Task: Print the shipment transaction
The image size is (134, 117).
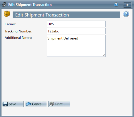Action: [59, 104]
